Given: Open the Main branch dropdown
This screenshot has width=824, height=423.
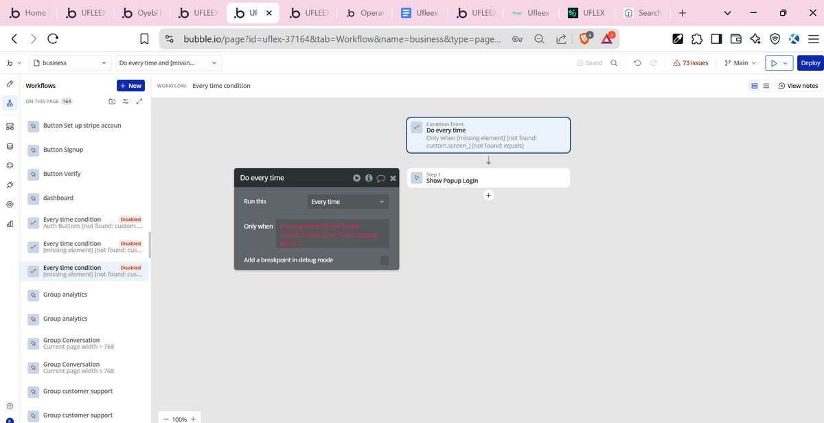Looking at the screenshot, I should (x=739, y=62).
